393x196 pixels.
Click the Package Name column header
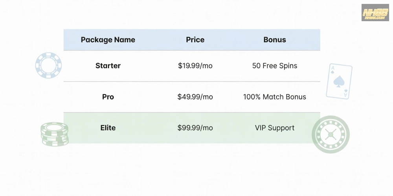[108, 40]
